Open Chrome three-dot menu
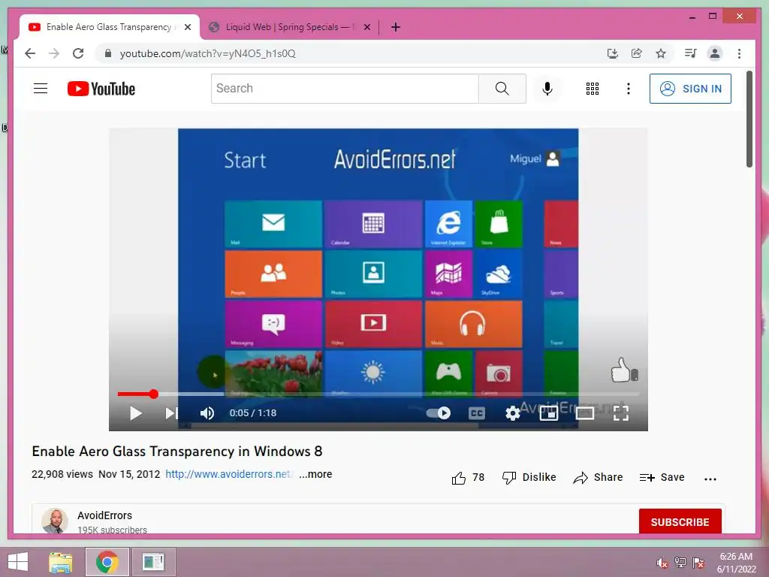 (739, 53)
